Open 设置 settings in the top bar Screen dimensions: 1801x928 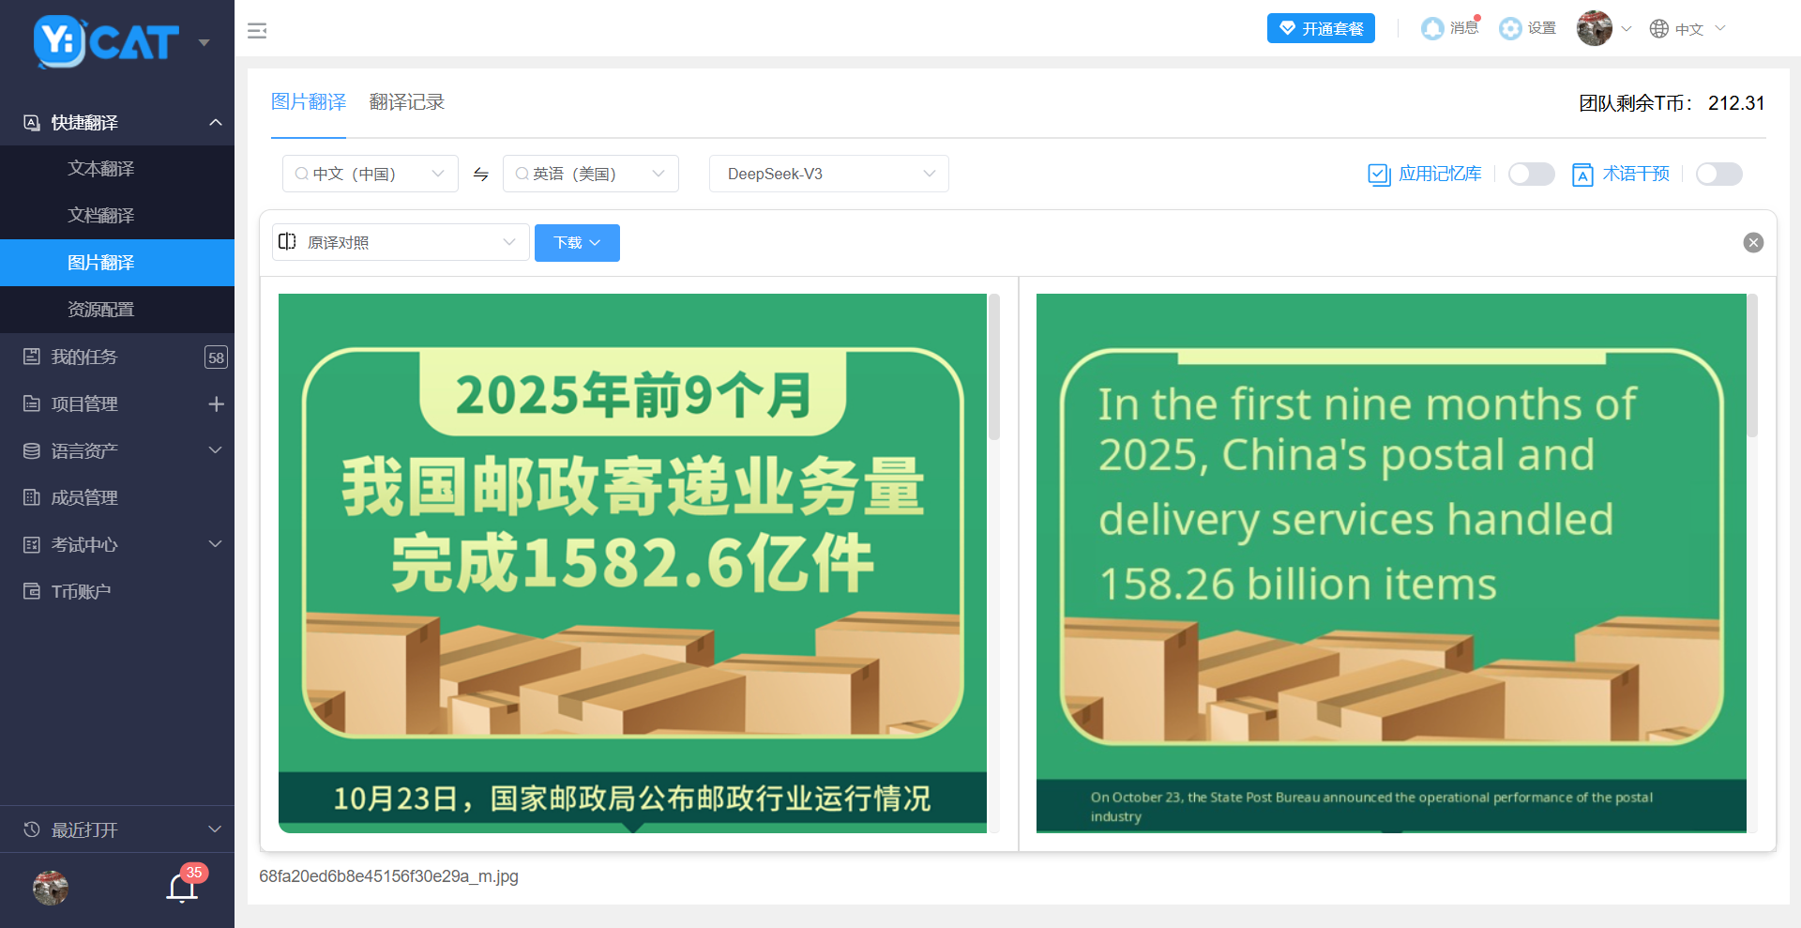click(x=1527, y=28)
